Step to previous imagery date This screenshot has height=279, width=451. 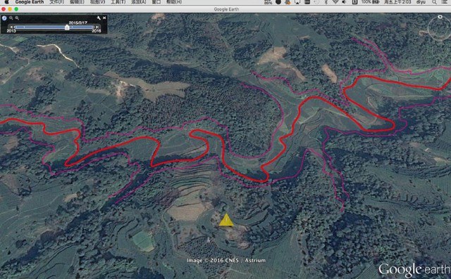pyautogui.click(x=11, y=27)
